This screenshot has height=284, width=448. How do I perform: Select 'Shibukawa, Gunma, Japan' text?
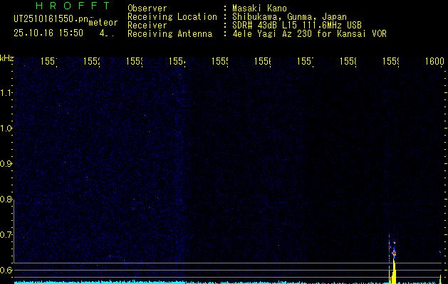(x=289, y=17)
